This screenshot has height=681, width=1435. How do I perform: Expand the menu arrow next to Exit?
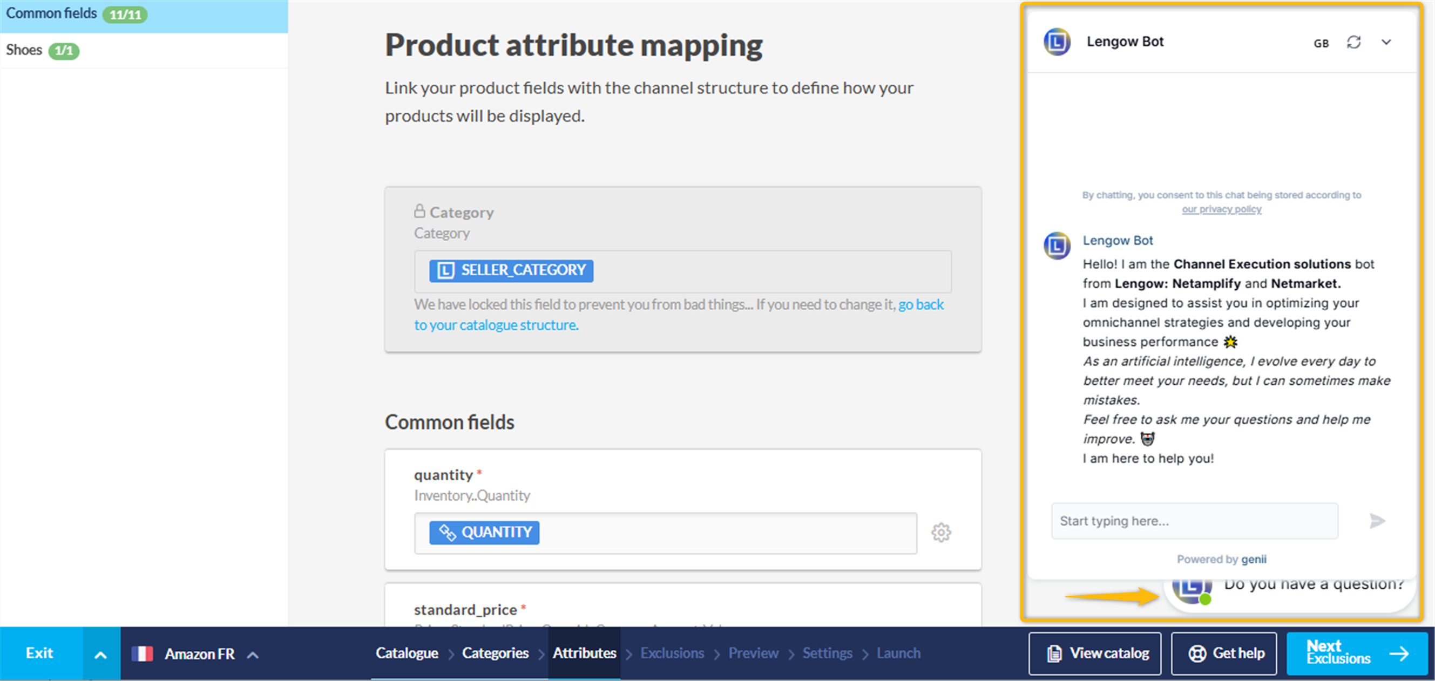tap(101, 654)
